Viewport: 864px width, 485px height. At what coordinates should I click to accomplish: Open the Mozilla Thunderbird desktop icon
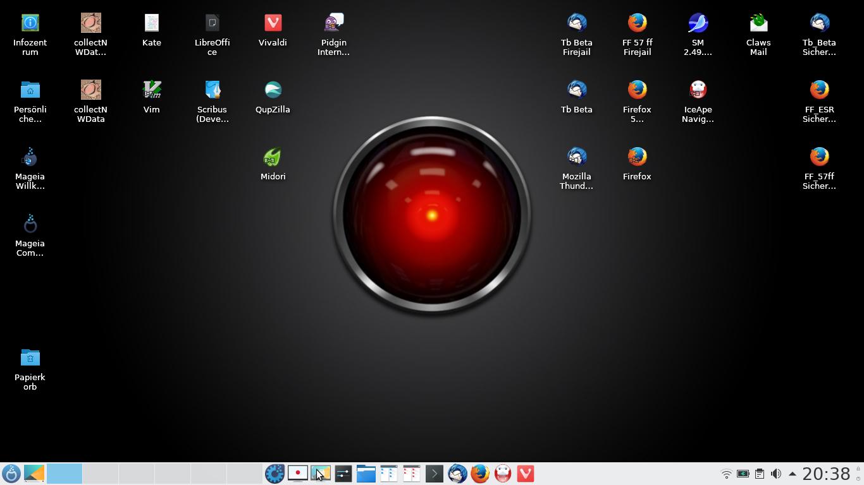pyautogui.click(x=577, y=168)
